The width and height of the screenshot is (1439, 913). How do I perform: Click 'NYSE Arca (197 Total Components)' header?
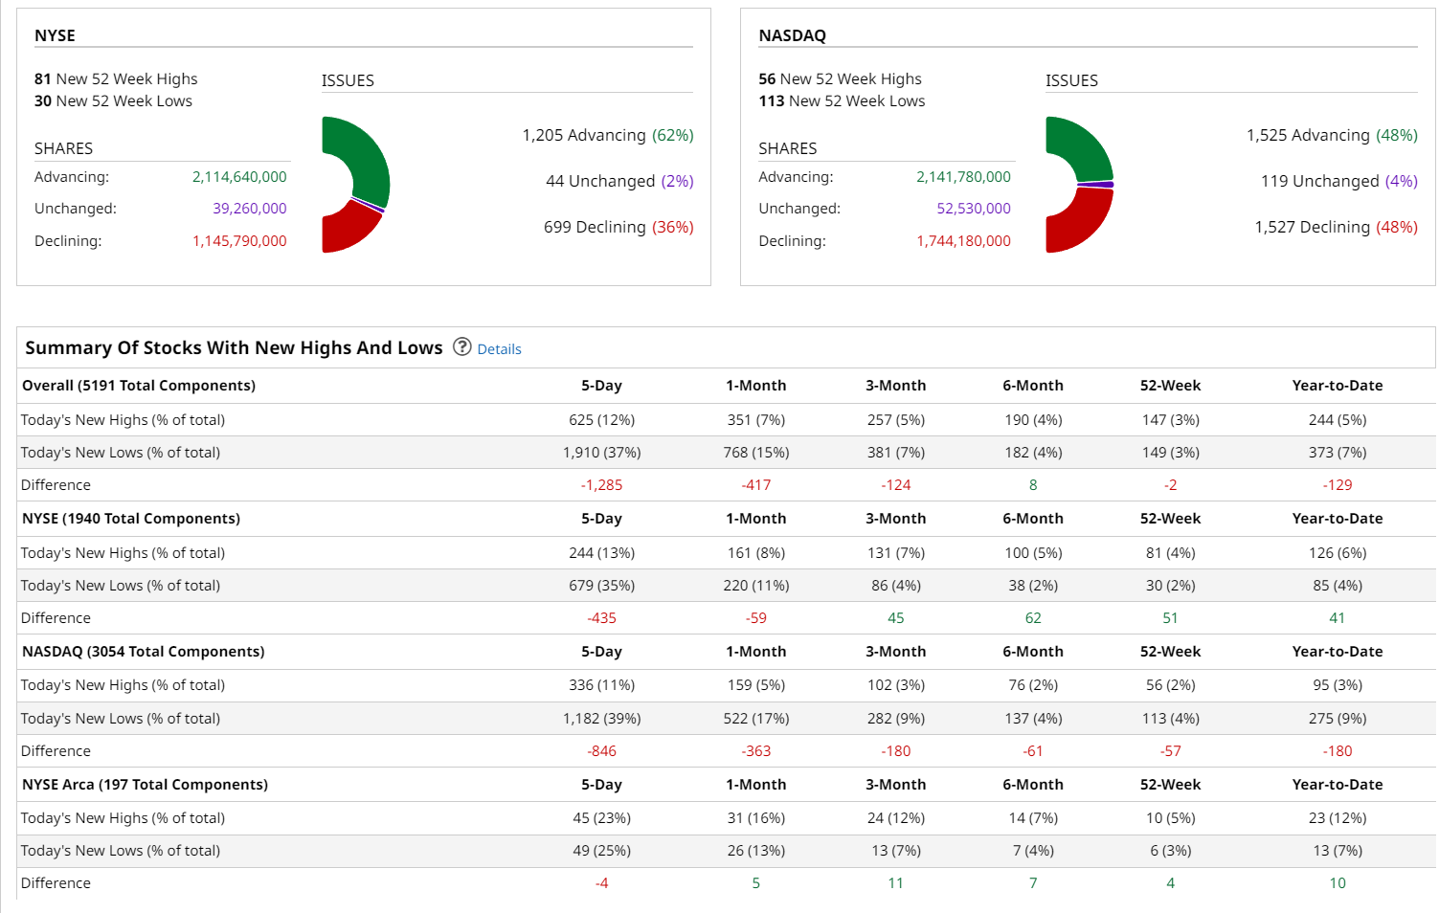pyautogui.click(x=145, y=785)
